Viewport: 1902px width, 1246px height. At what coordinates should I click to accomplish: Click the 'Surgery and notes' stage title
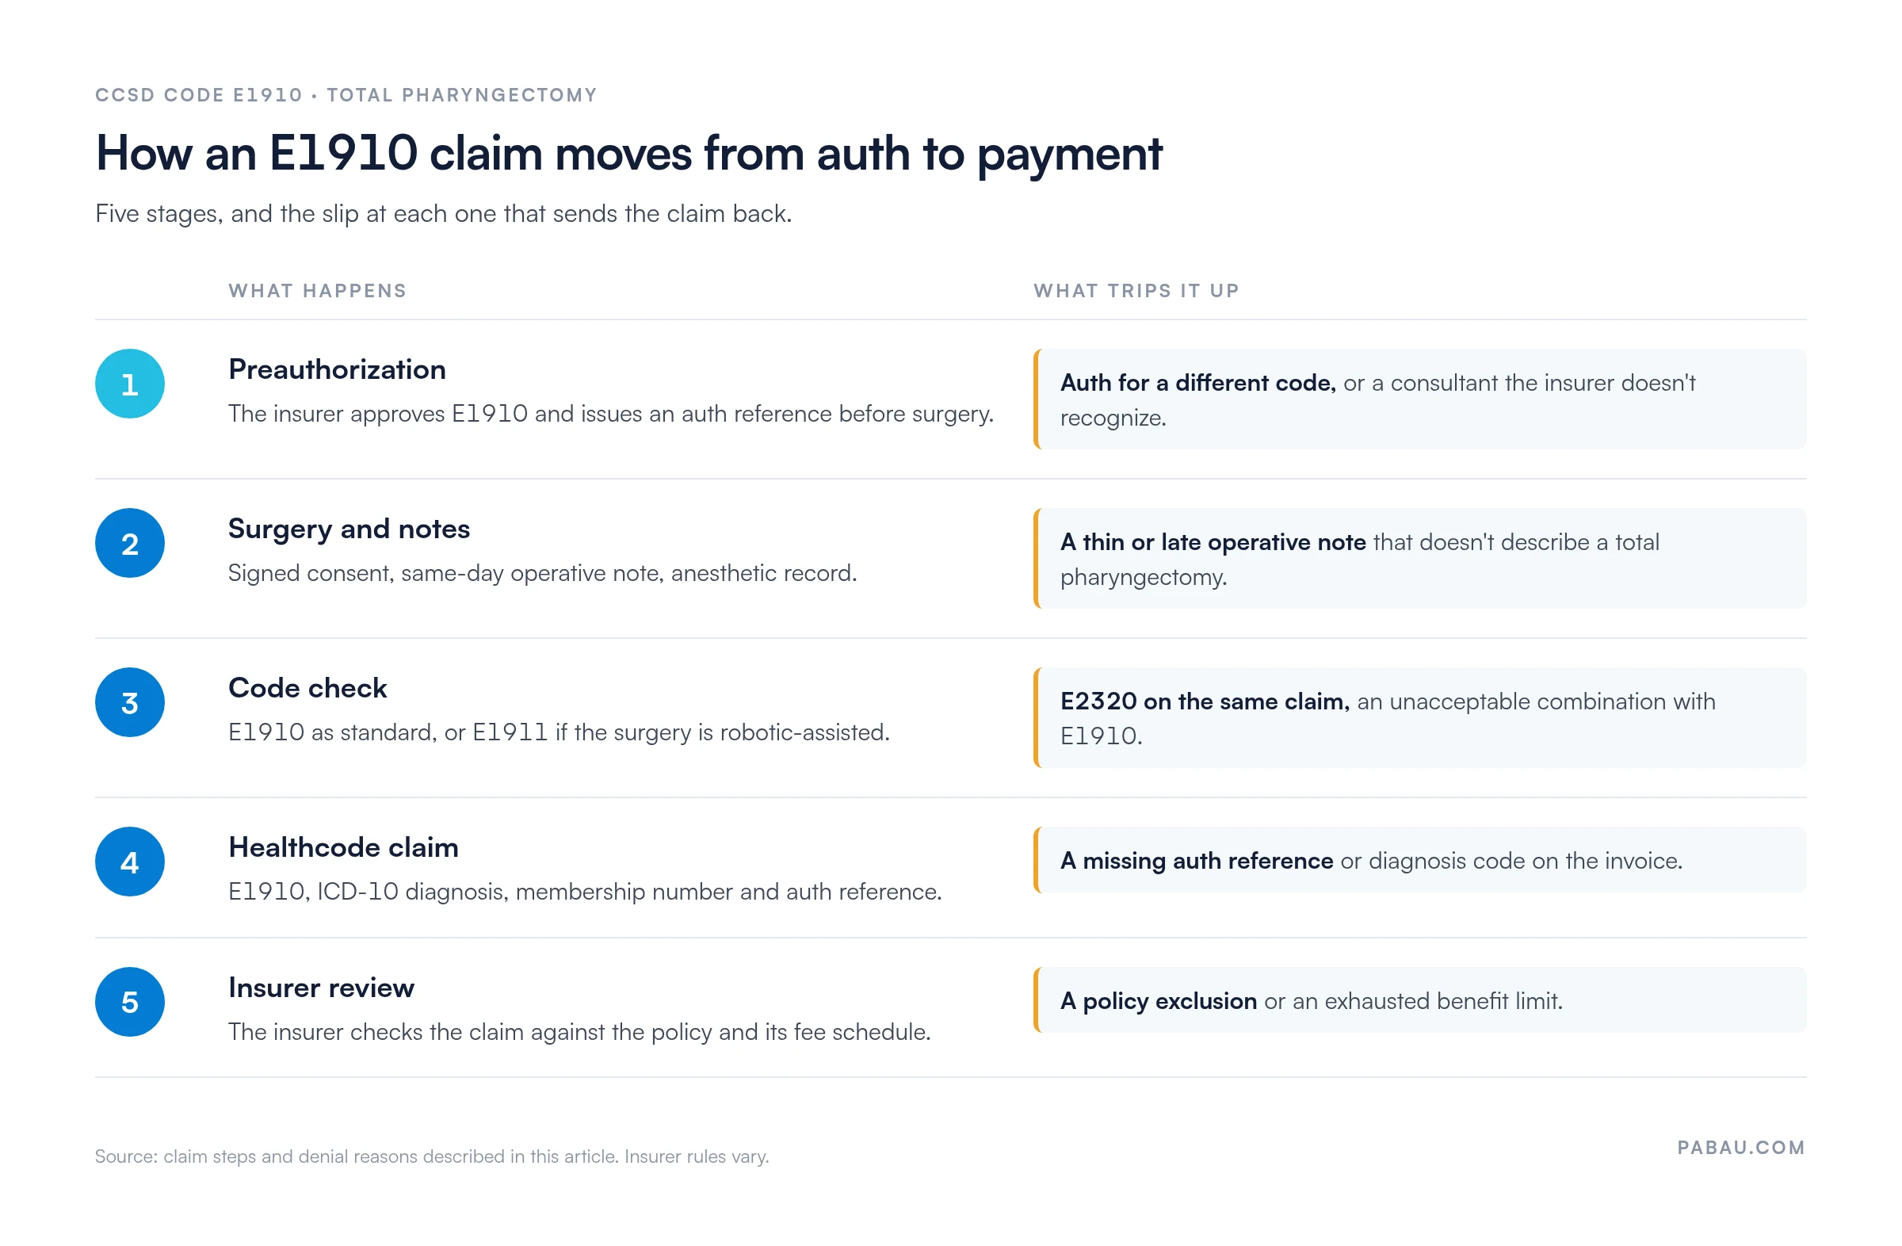tap(349, 529)
